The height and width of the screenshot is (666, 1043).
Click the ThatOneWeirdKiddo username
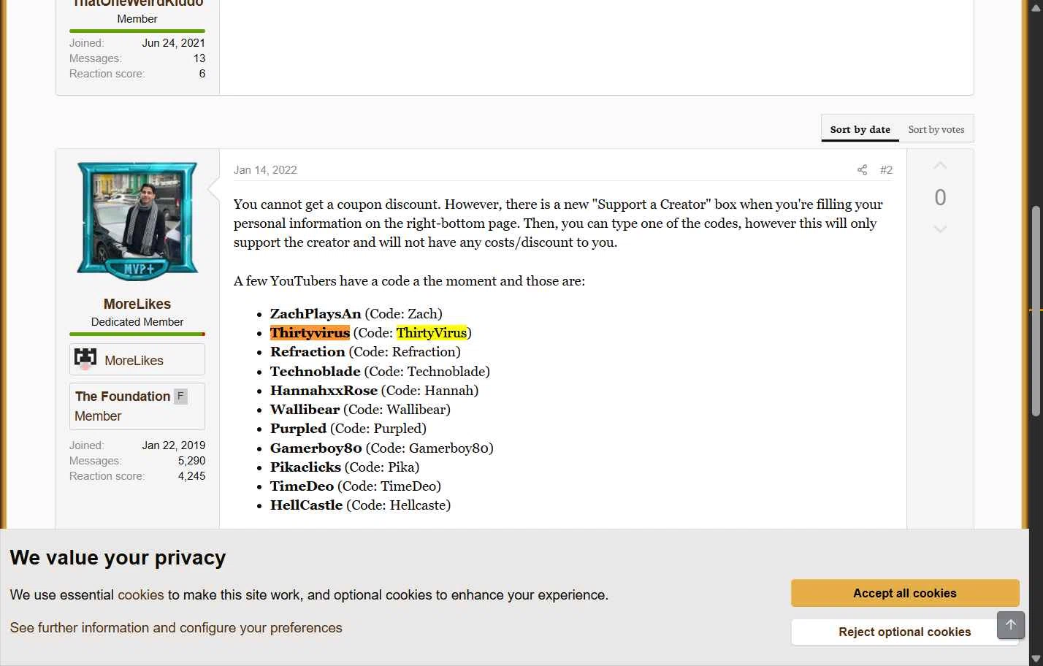pos(137,3)
